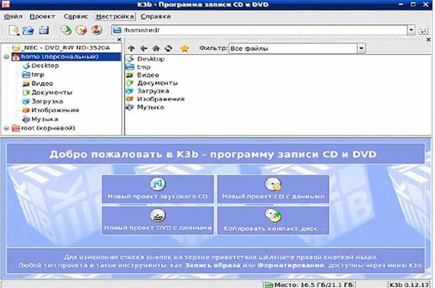435x288 pixels.
Task: Click the K3b 0.12.17 version status text
Action: coord(409,285)
